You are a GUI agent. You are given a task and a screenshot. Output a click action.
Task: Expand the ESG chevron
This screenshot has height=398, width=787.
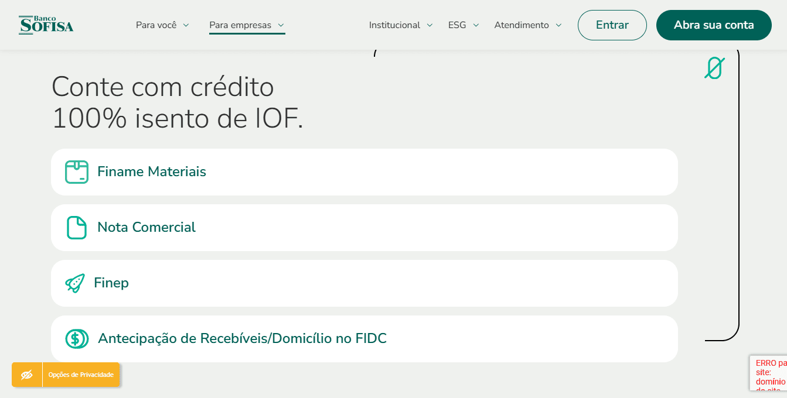pos(476,25)
